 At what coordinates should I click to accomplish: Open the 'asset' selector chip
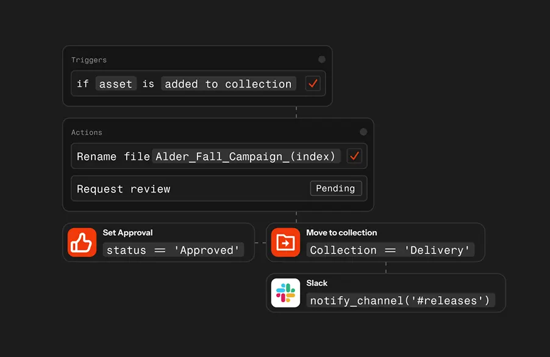click(x=116, y=83)
